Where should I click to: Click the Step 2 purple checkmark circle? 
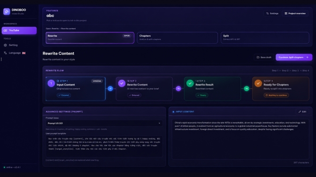[122, 83]
